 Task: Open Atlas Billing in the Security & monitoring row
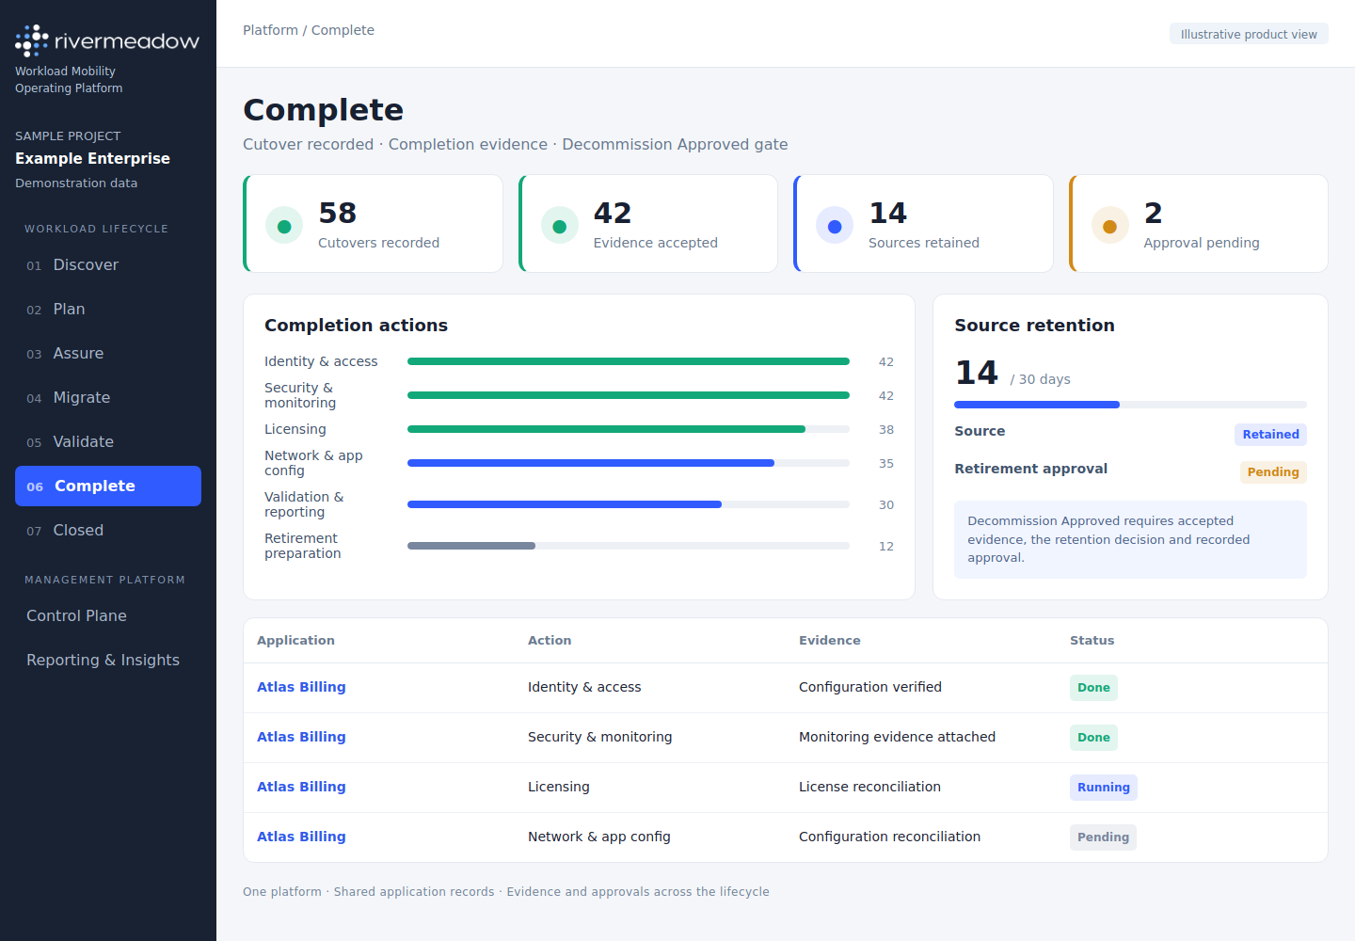click(x=301, y=737)
